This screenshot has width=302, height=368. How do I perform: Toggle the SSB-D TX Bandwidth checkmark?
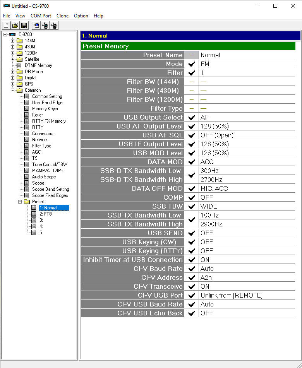coord(191,175)
